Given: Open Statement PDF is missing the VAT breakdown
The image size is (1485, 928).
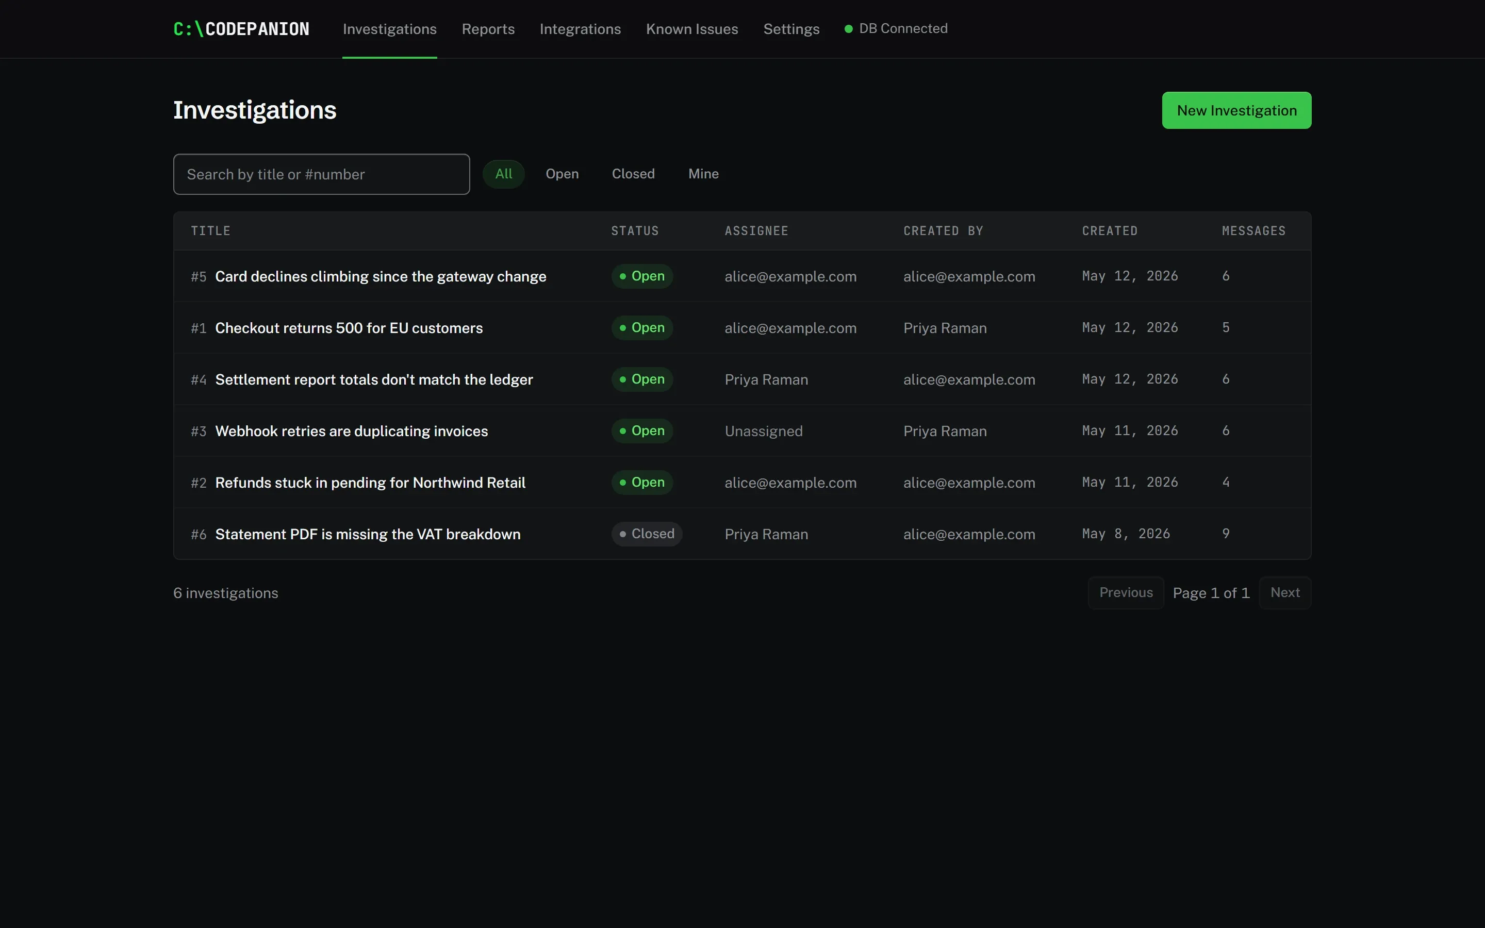Looking at the screenshot, I should pos(368,534).
